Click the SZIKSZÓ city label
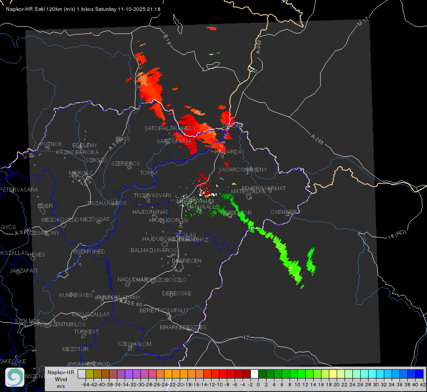 point(96,160)
